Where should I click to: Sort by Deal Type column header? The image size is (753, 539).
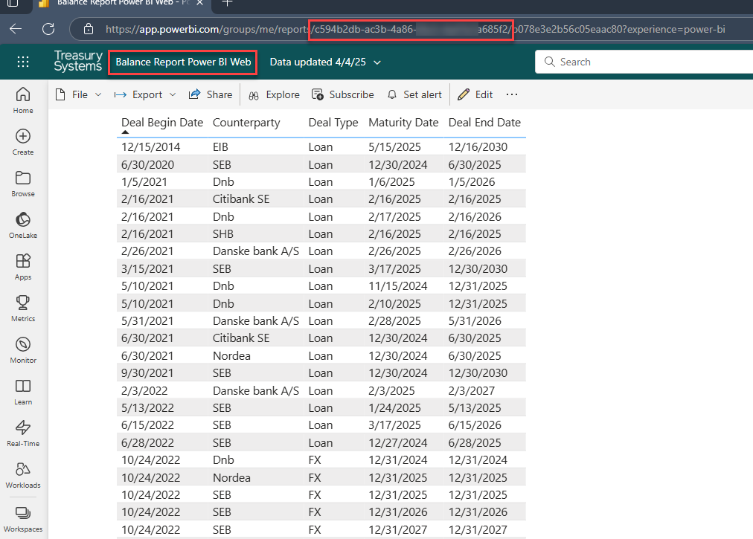333,123
